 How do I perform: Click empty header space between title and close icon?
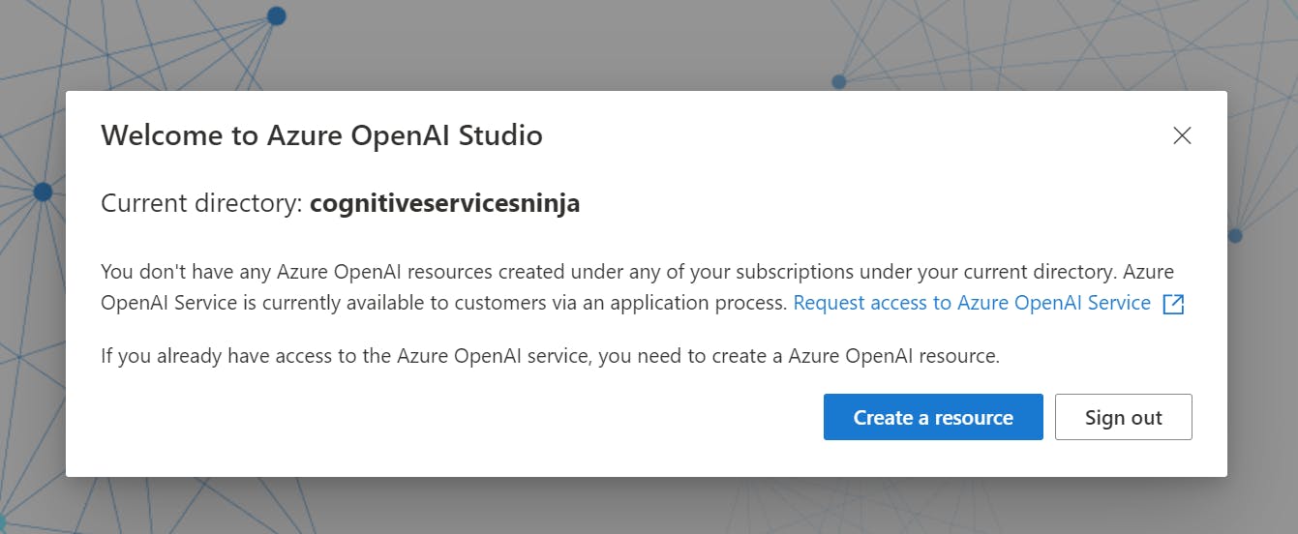(852, 135)
